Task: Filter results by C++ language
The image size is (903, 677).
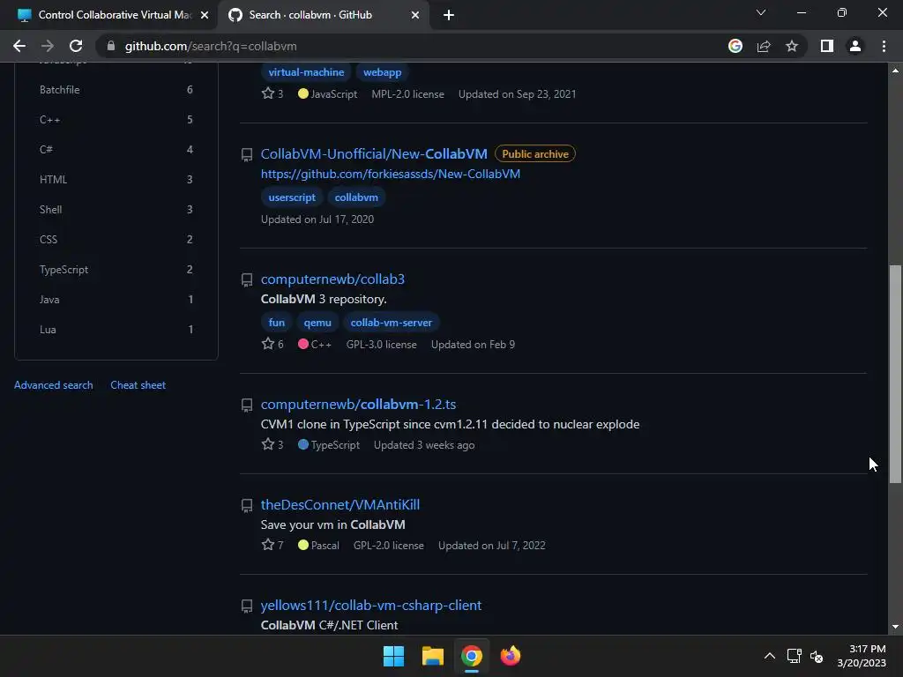Action: (116, 120)
